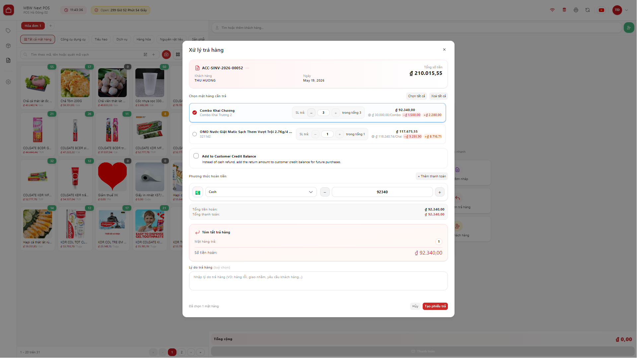
Task: Click Tạo phiếu trả button
Action: click(435, 306)
